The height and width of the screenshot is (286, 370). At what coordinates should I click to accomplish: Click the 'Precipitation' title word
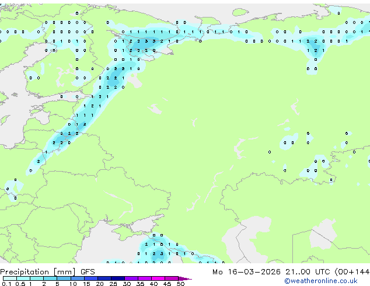[25, 272]
